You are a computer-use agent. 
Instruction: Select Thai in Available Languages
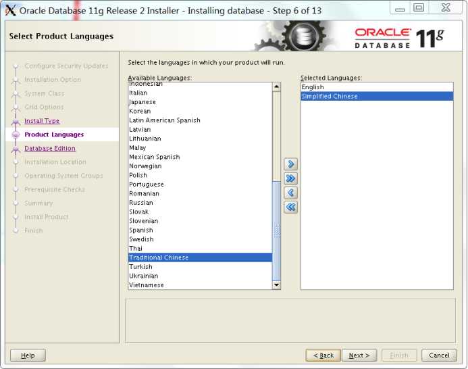[x=201, y=248]
